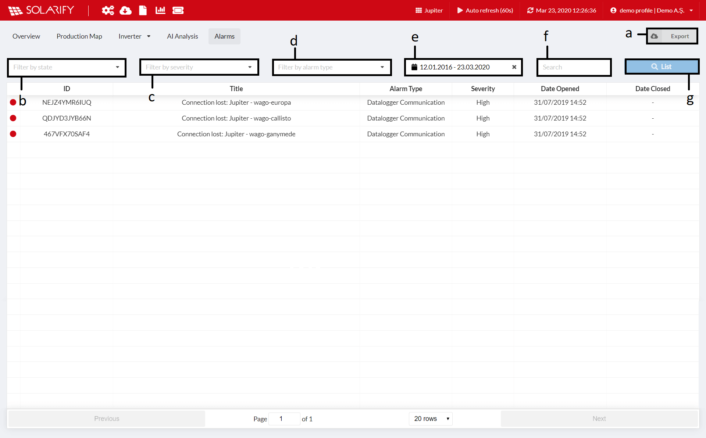Select the AI Analysis tab
The width and height of the screenshot is (706, 438).
(x=182, y=36)
